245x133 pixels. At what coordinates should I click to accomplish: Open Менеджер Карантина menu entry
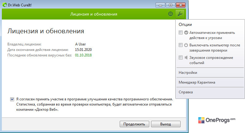point(210,82)
